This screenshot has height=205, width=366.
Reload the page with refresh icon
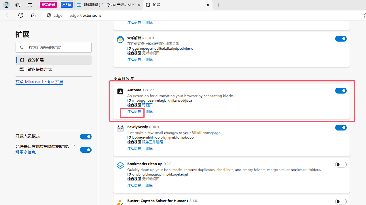coord(21,15)
